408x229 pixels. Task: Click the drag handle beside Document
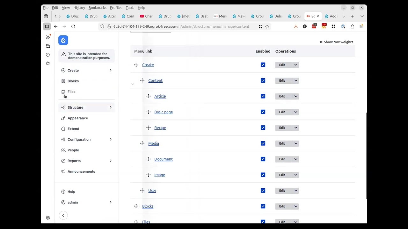148,159
